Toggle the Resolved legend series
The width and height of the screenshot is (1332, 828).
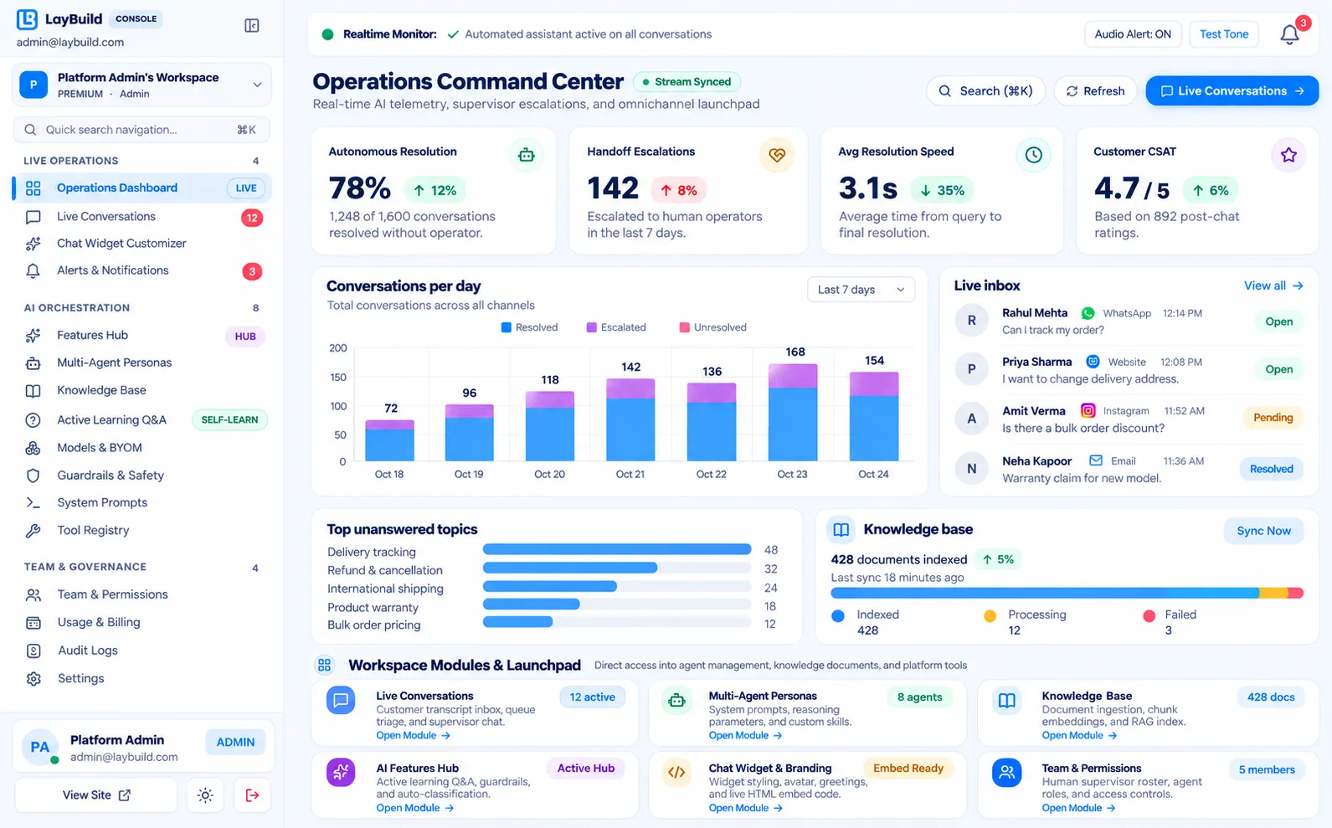[x=529, y=327]
